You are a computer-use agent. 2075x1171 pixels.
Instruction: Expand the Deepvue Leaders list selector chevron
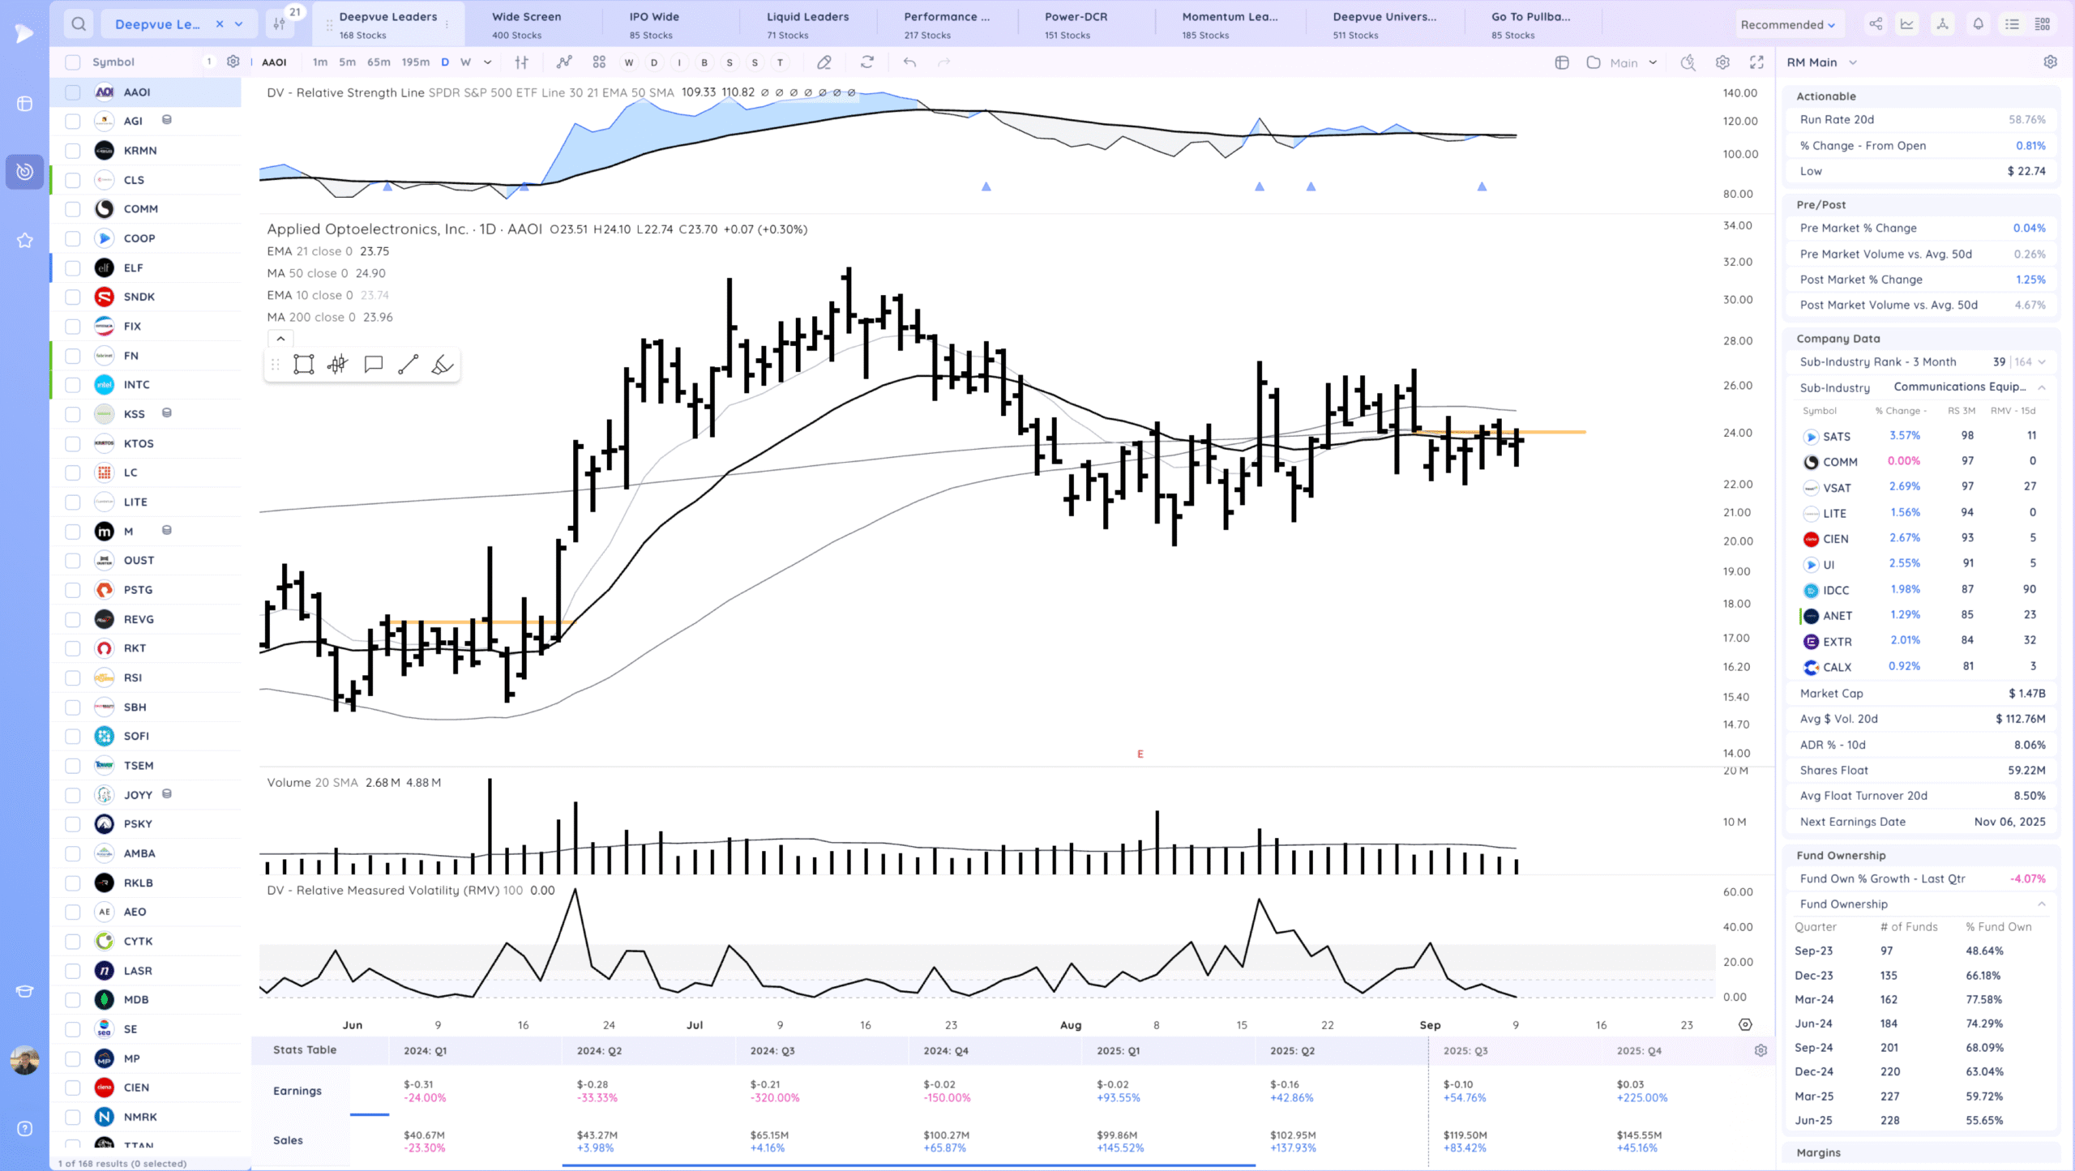point(239,24)
